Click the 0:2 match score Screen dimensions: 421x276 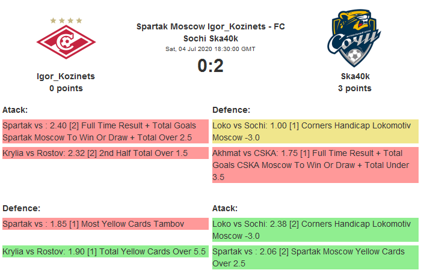point(210,66)
